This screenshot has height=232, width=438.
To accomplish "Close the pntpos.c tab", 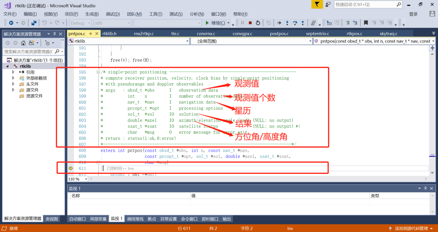I will pyautogui.click(x=97, y=34).
